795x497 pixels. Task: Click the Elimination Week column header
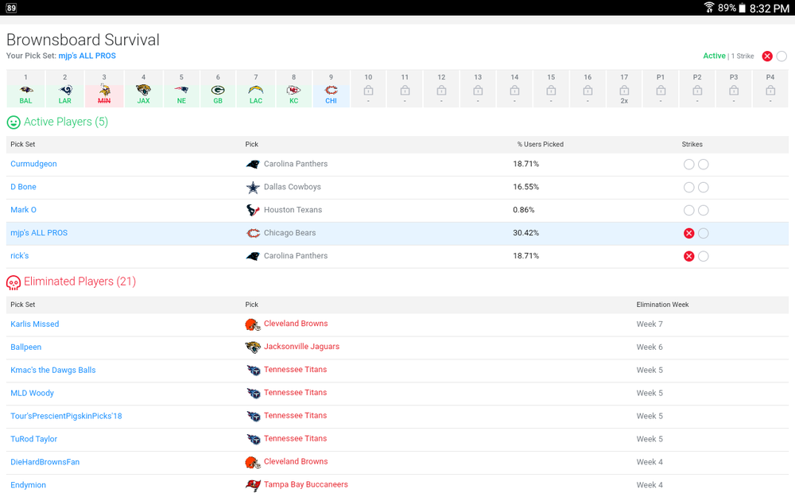(x=662, y=305)
